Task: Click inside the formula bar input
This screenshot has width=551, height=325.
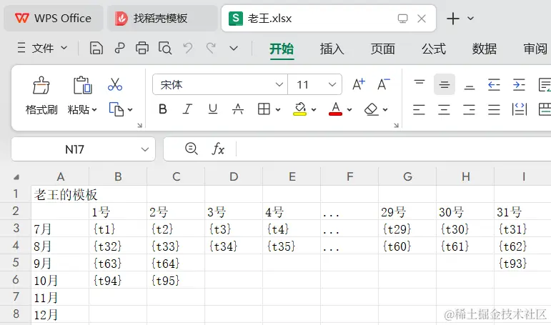Action: coord(394,149)
